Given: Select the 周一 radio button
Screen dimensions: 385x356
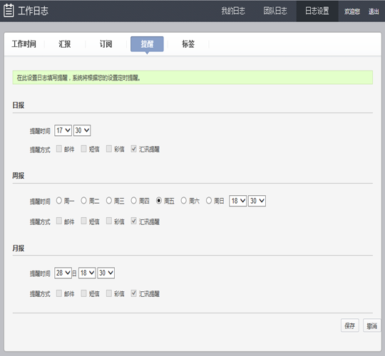Looking at the screenshot, I should pyautogui.click(x=59, y=201).
